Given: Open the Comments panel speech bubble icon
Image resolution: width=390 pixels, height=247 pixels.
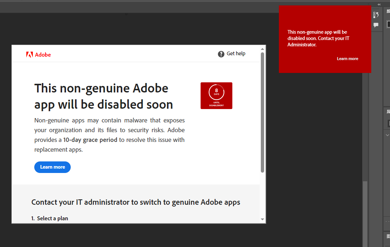Looking at the screenshot, I should pos(376,25).
